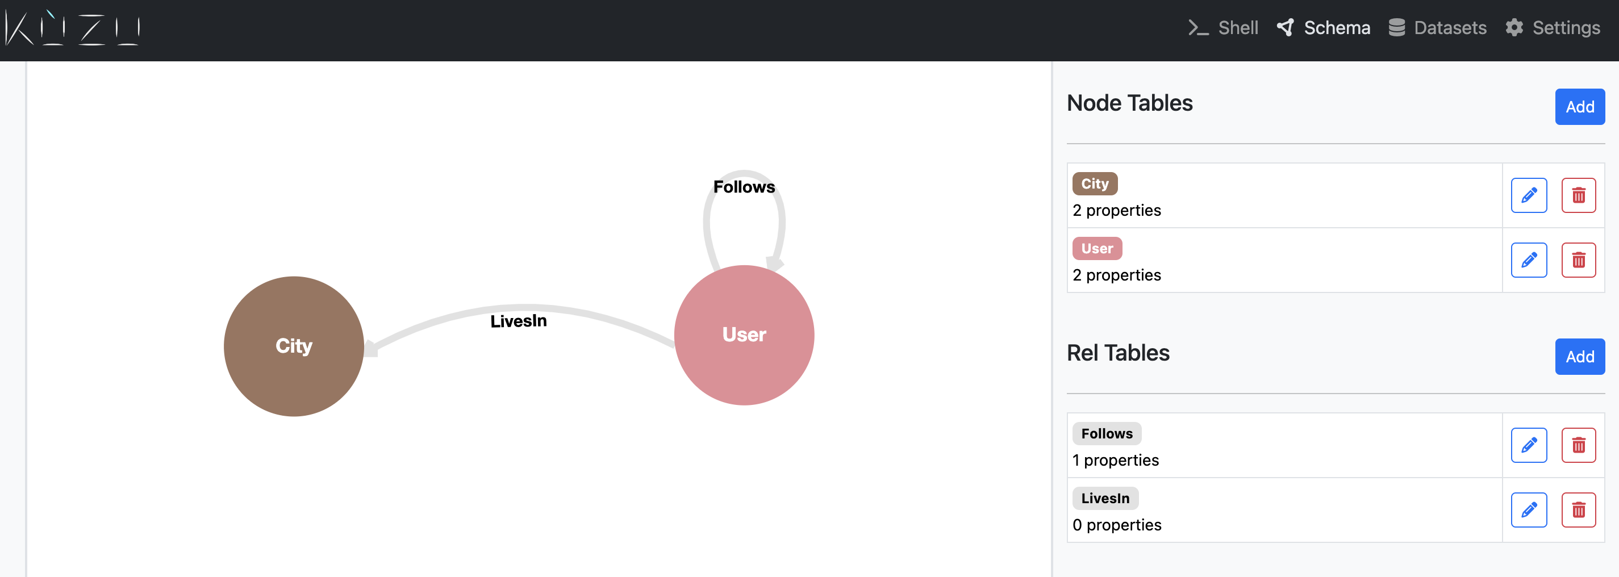Click the LivesIn edge label
The width and height of the screenshot is (1619, 577).
[519, 321]
